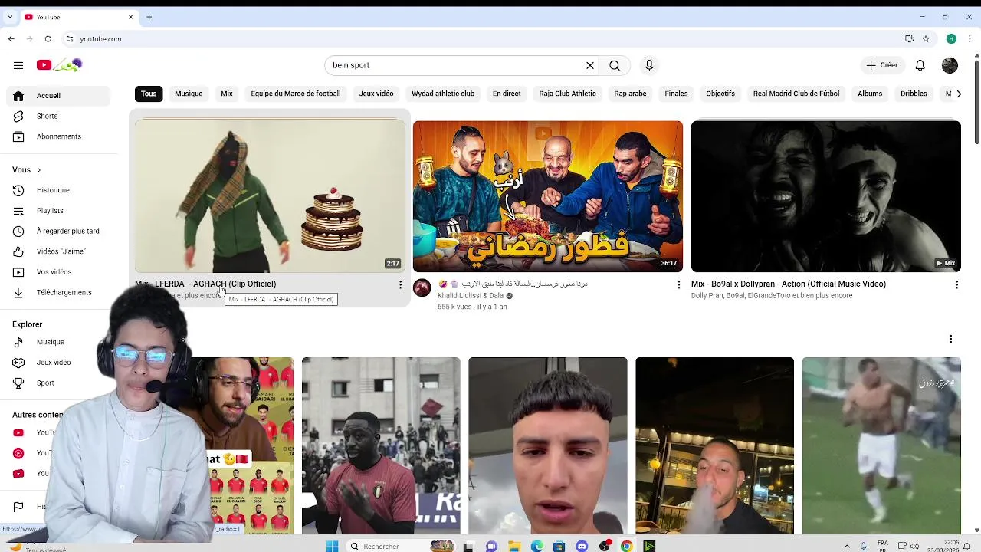Open Playlists in the sidebar
Viewport: 981px width, 552px height.
tap(59, 211)
